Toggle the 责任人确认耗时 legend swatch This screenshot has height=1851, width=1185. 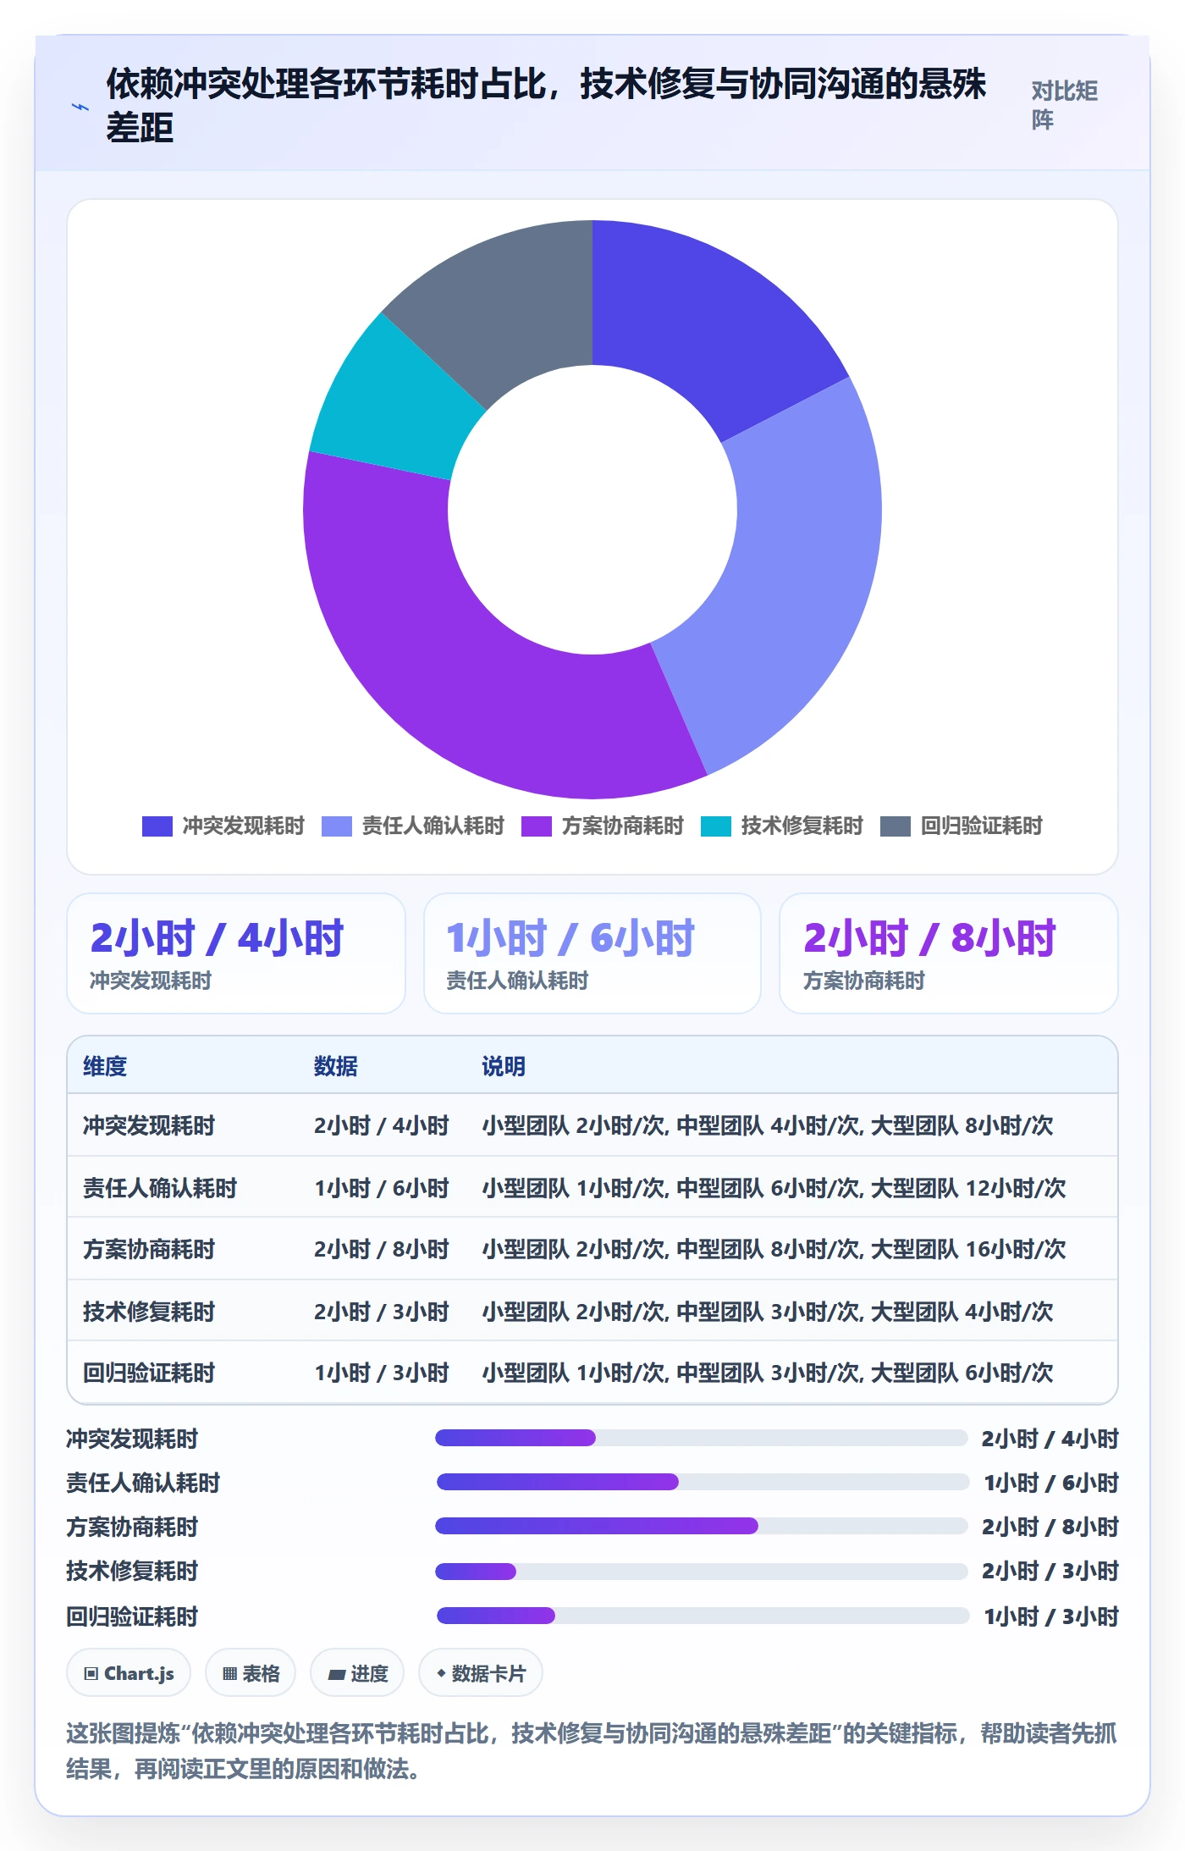[x=337, y=826]
